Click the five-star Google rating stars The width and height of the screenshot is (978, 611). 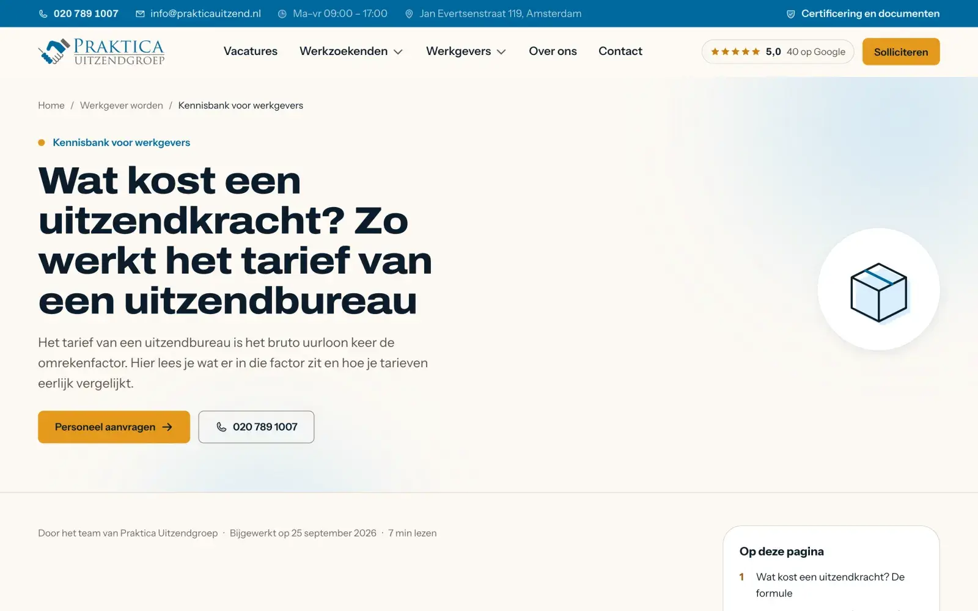coord(735,52)
